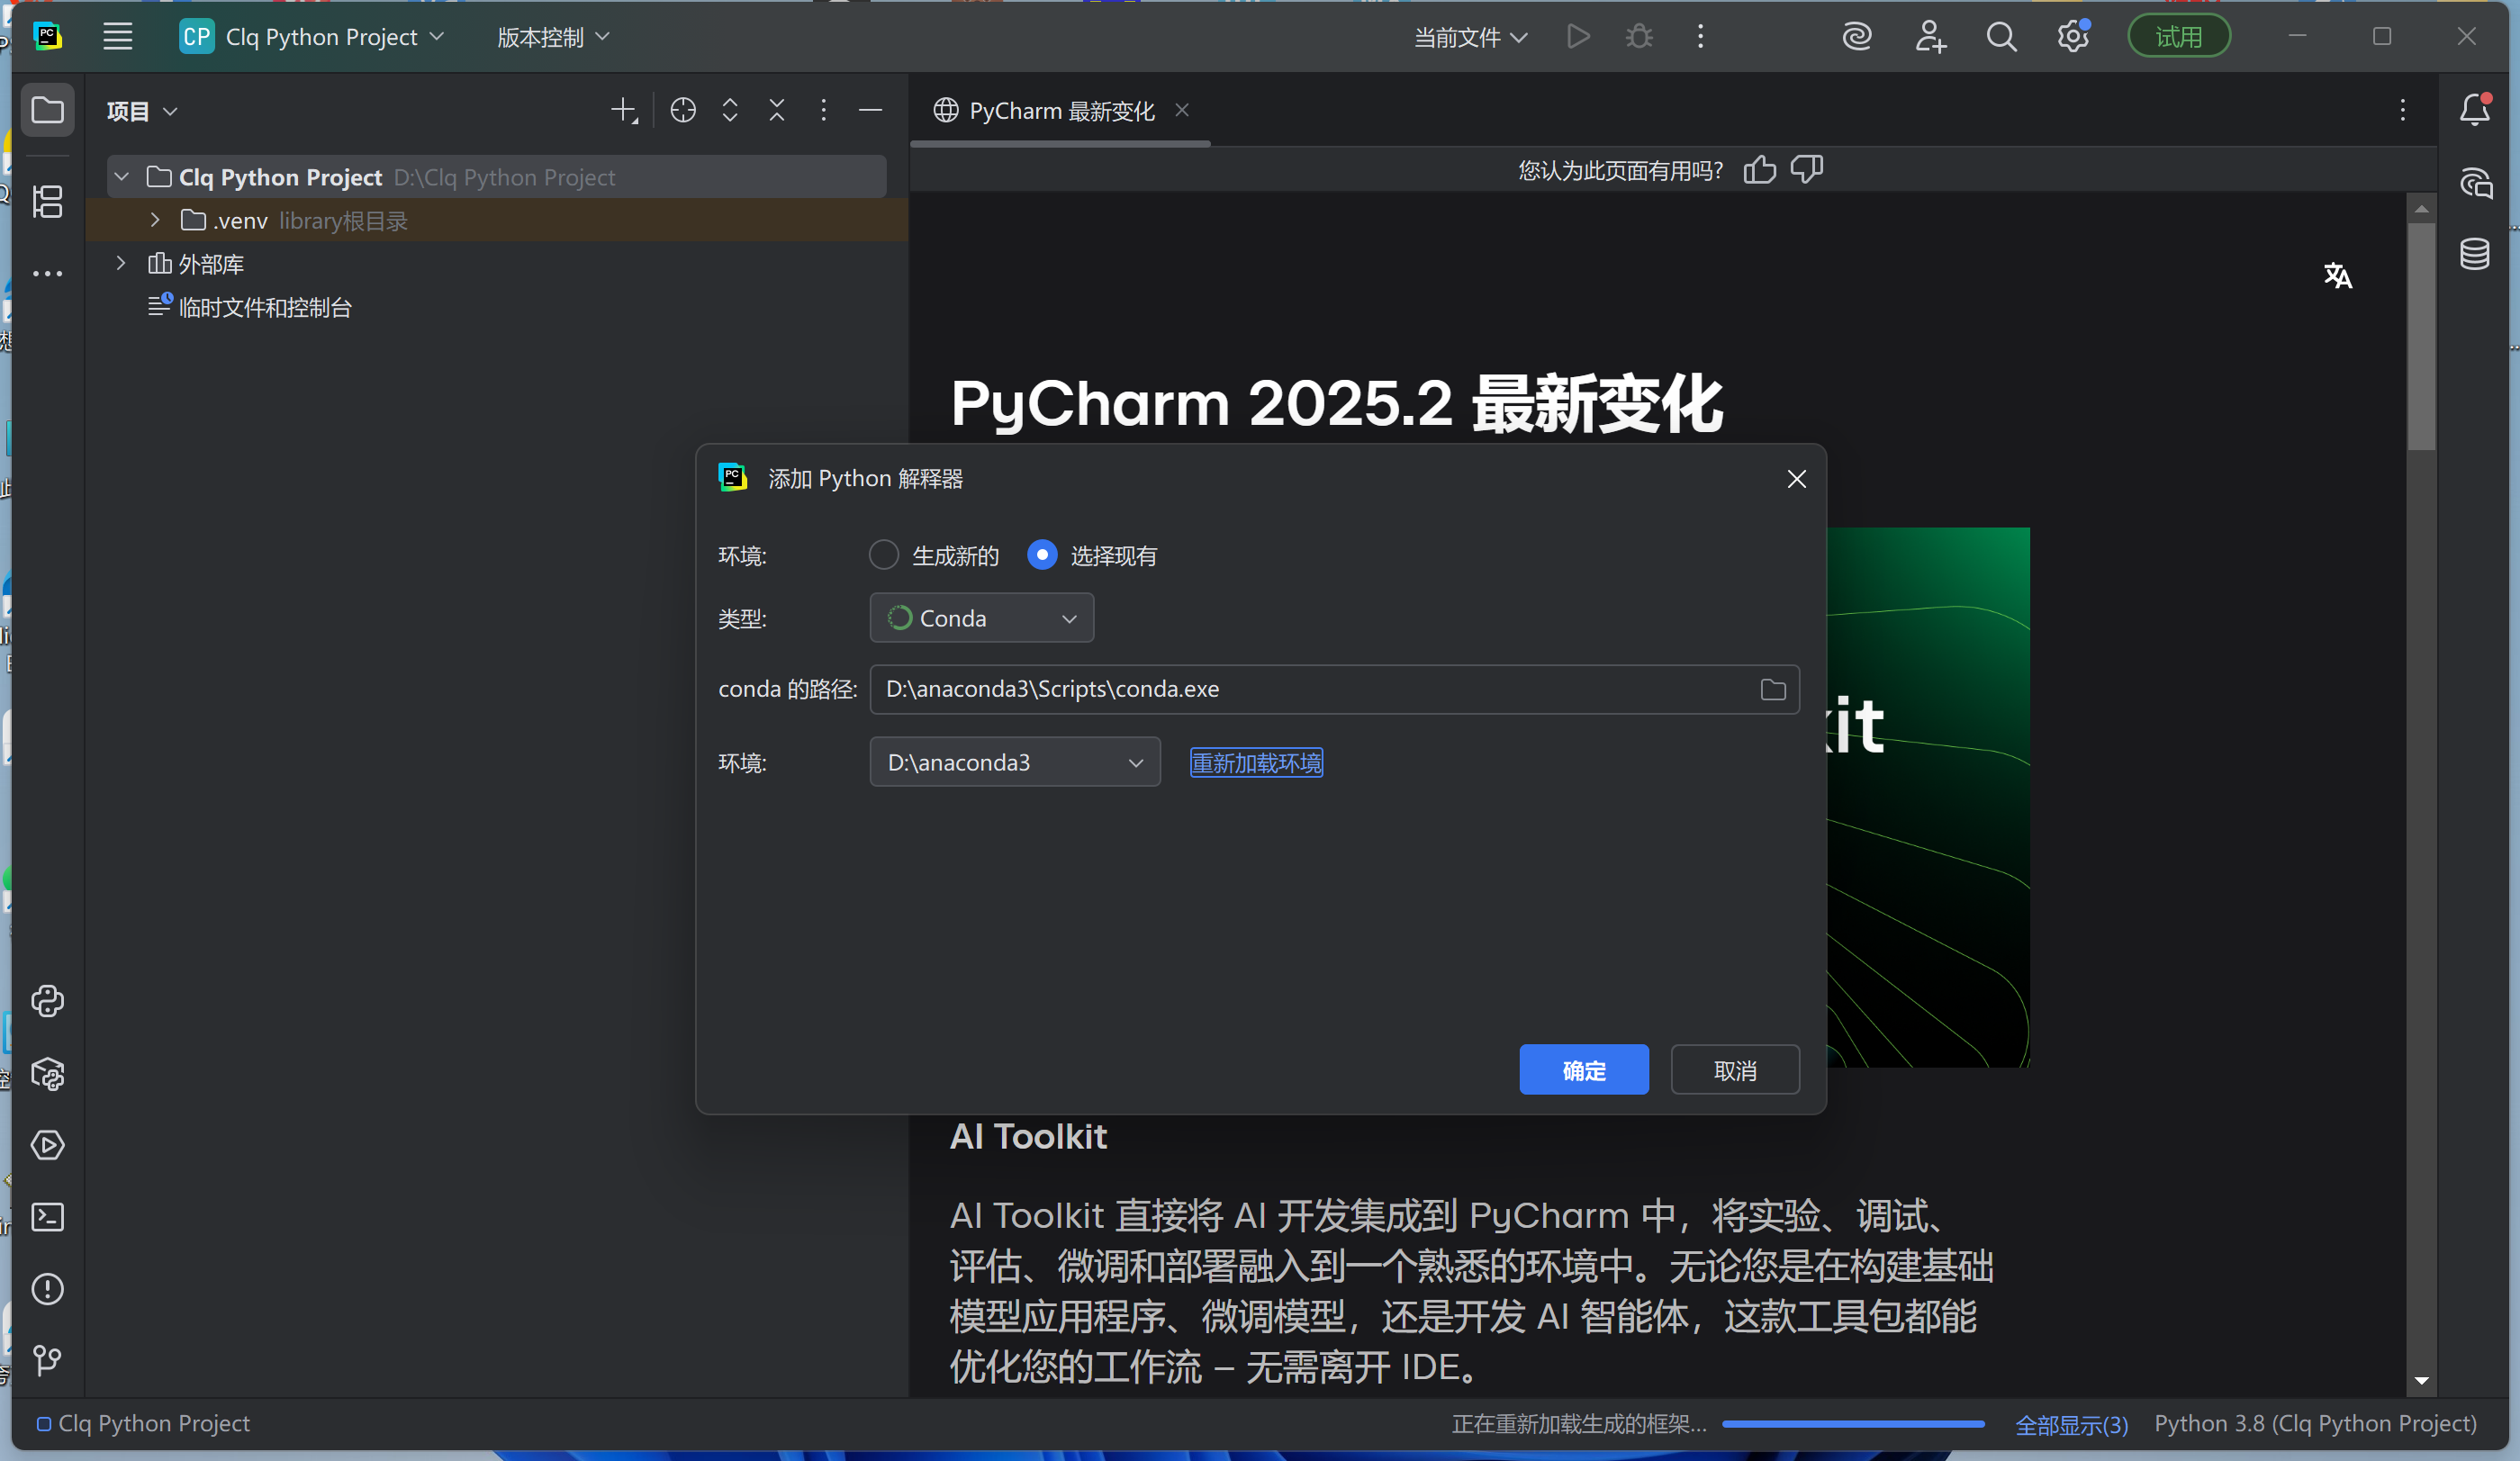Open Project panel options menu

(x=824, y=110)
